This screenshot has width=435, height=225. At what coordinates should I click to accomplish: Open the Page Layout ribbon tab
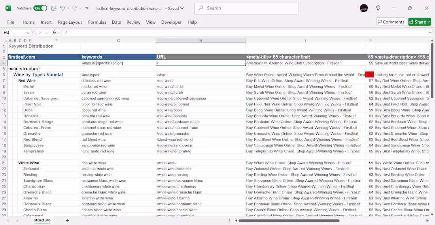pyautogui.click(x=70, y=22)
